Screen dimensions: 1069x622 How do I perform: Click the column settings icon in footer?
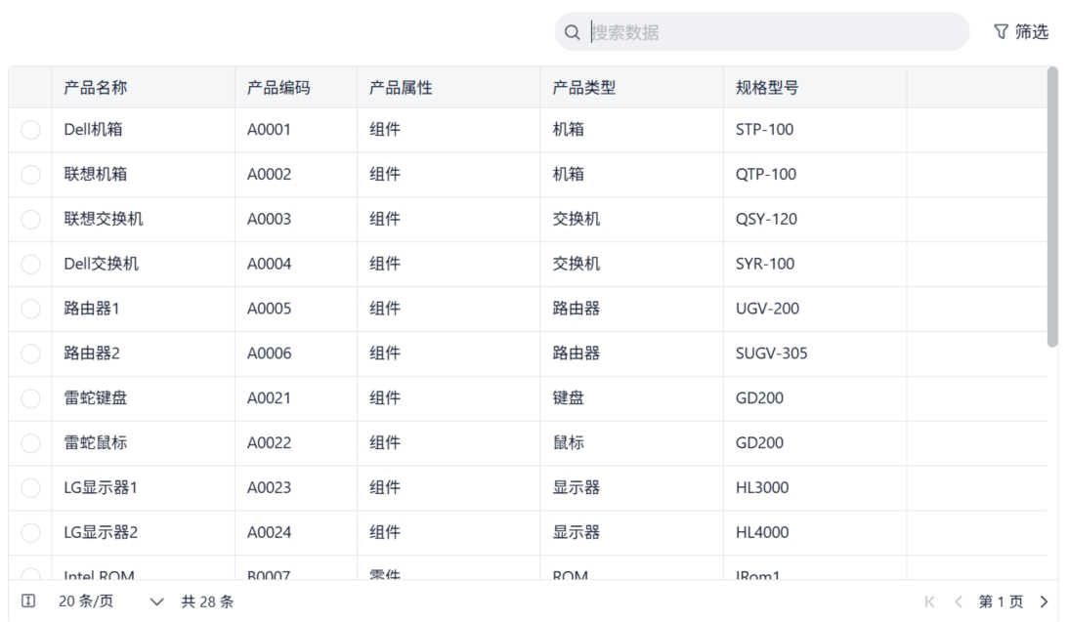click(x=28, y=601)
